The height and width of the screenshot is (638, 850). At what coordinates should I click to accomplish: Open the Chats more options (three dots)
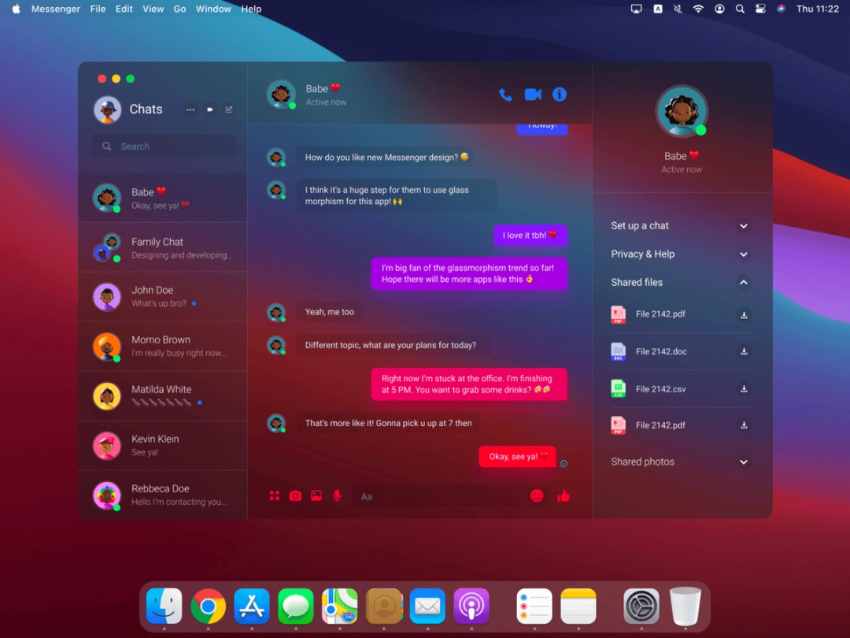190,109
